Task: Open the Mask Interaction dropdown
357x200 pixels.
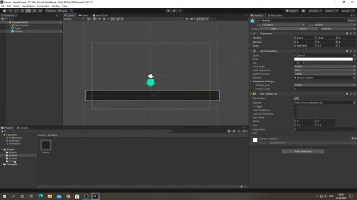Action: [x=325, y=70]
